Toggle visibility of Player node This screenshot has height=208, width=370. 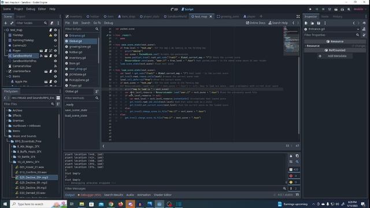55,51
